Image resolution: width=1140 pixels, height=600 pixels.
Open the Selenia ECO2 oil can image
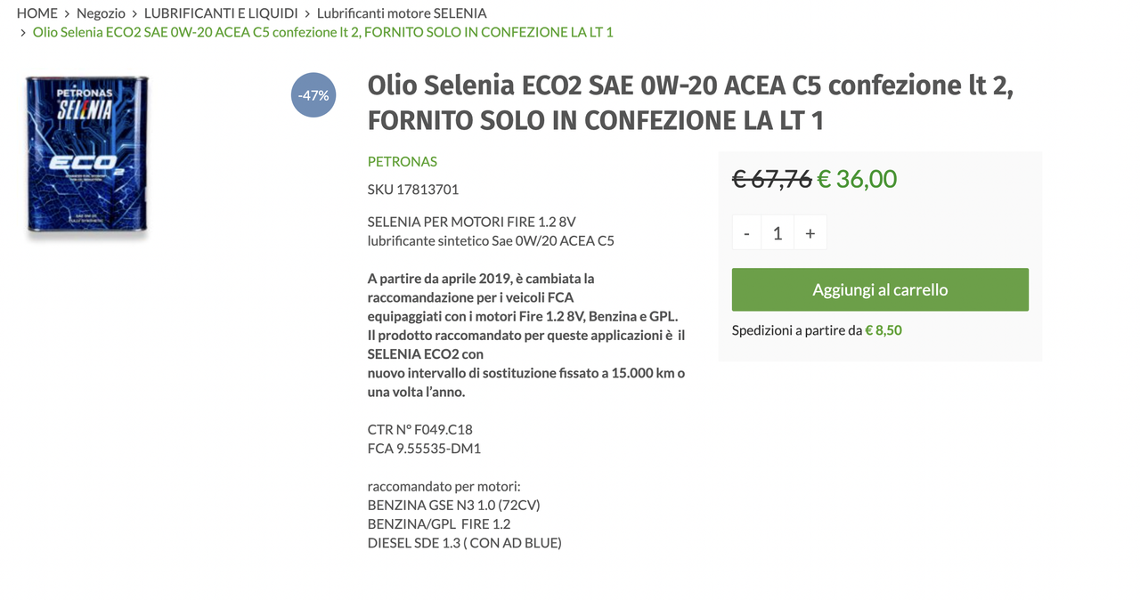(x=87, y=158)
